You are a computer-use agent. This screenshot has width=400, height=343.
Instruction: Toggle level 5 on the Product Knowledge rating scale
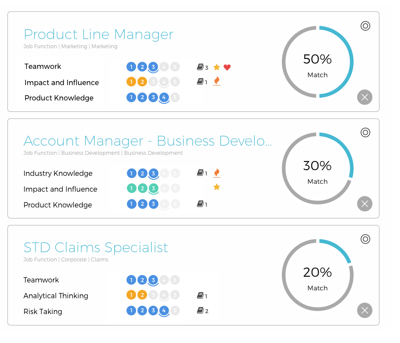pos(175,98)
